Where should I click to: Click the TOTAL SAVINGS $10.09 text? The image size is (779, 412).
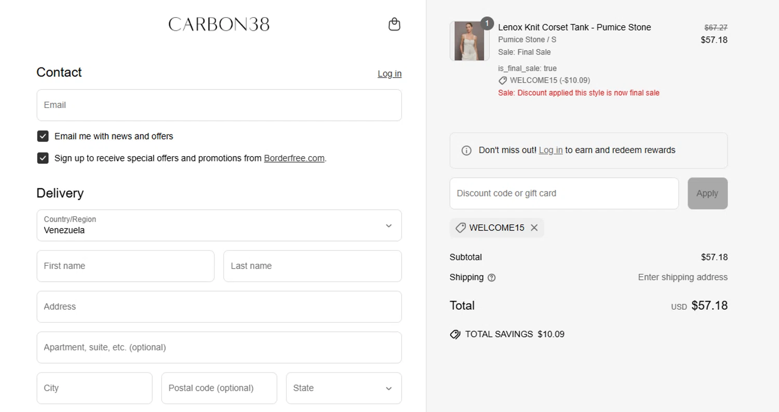pos(515,334)
